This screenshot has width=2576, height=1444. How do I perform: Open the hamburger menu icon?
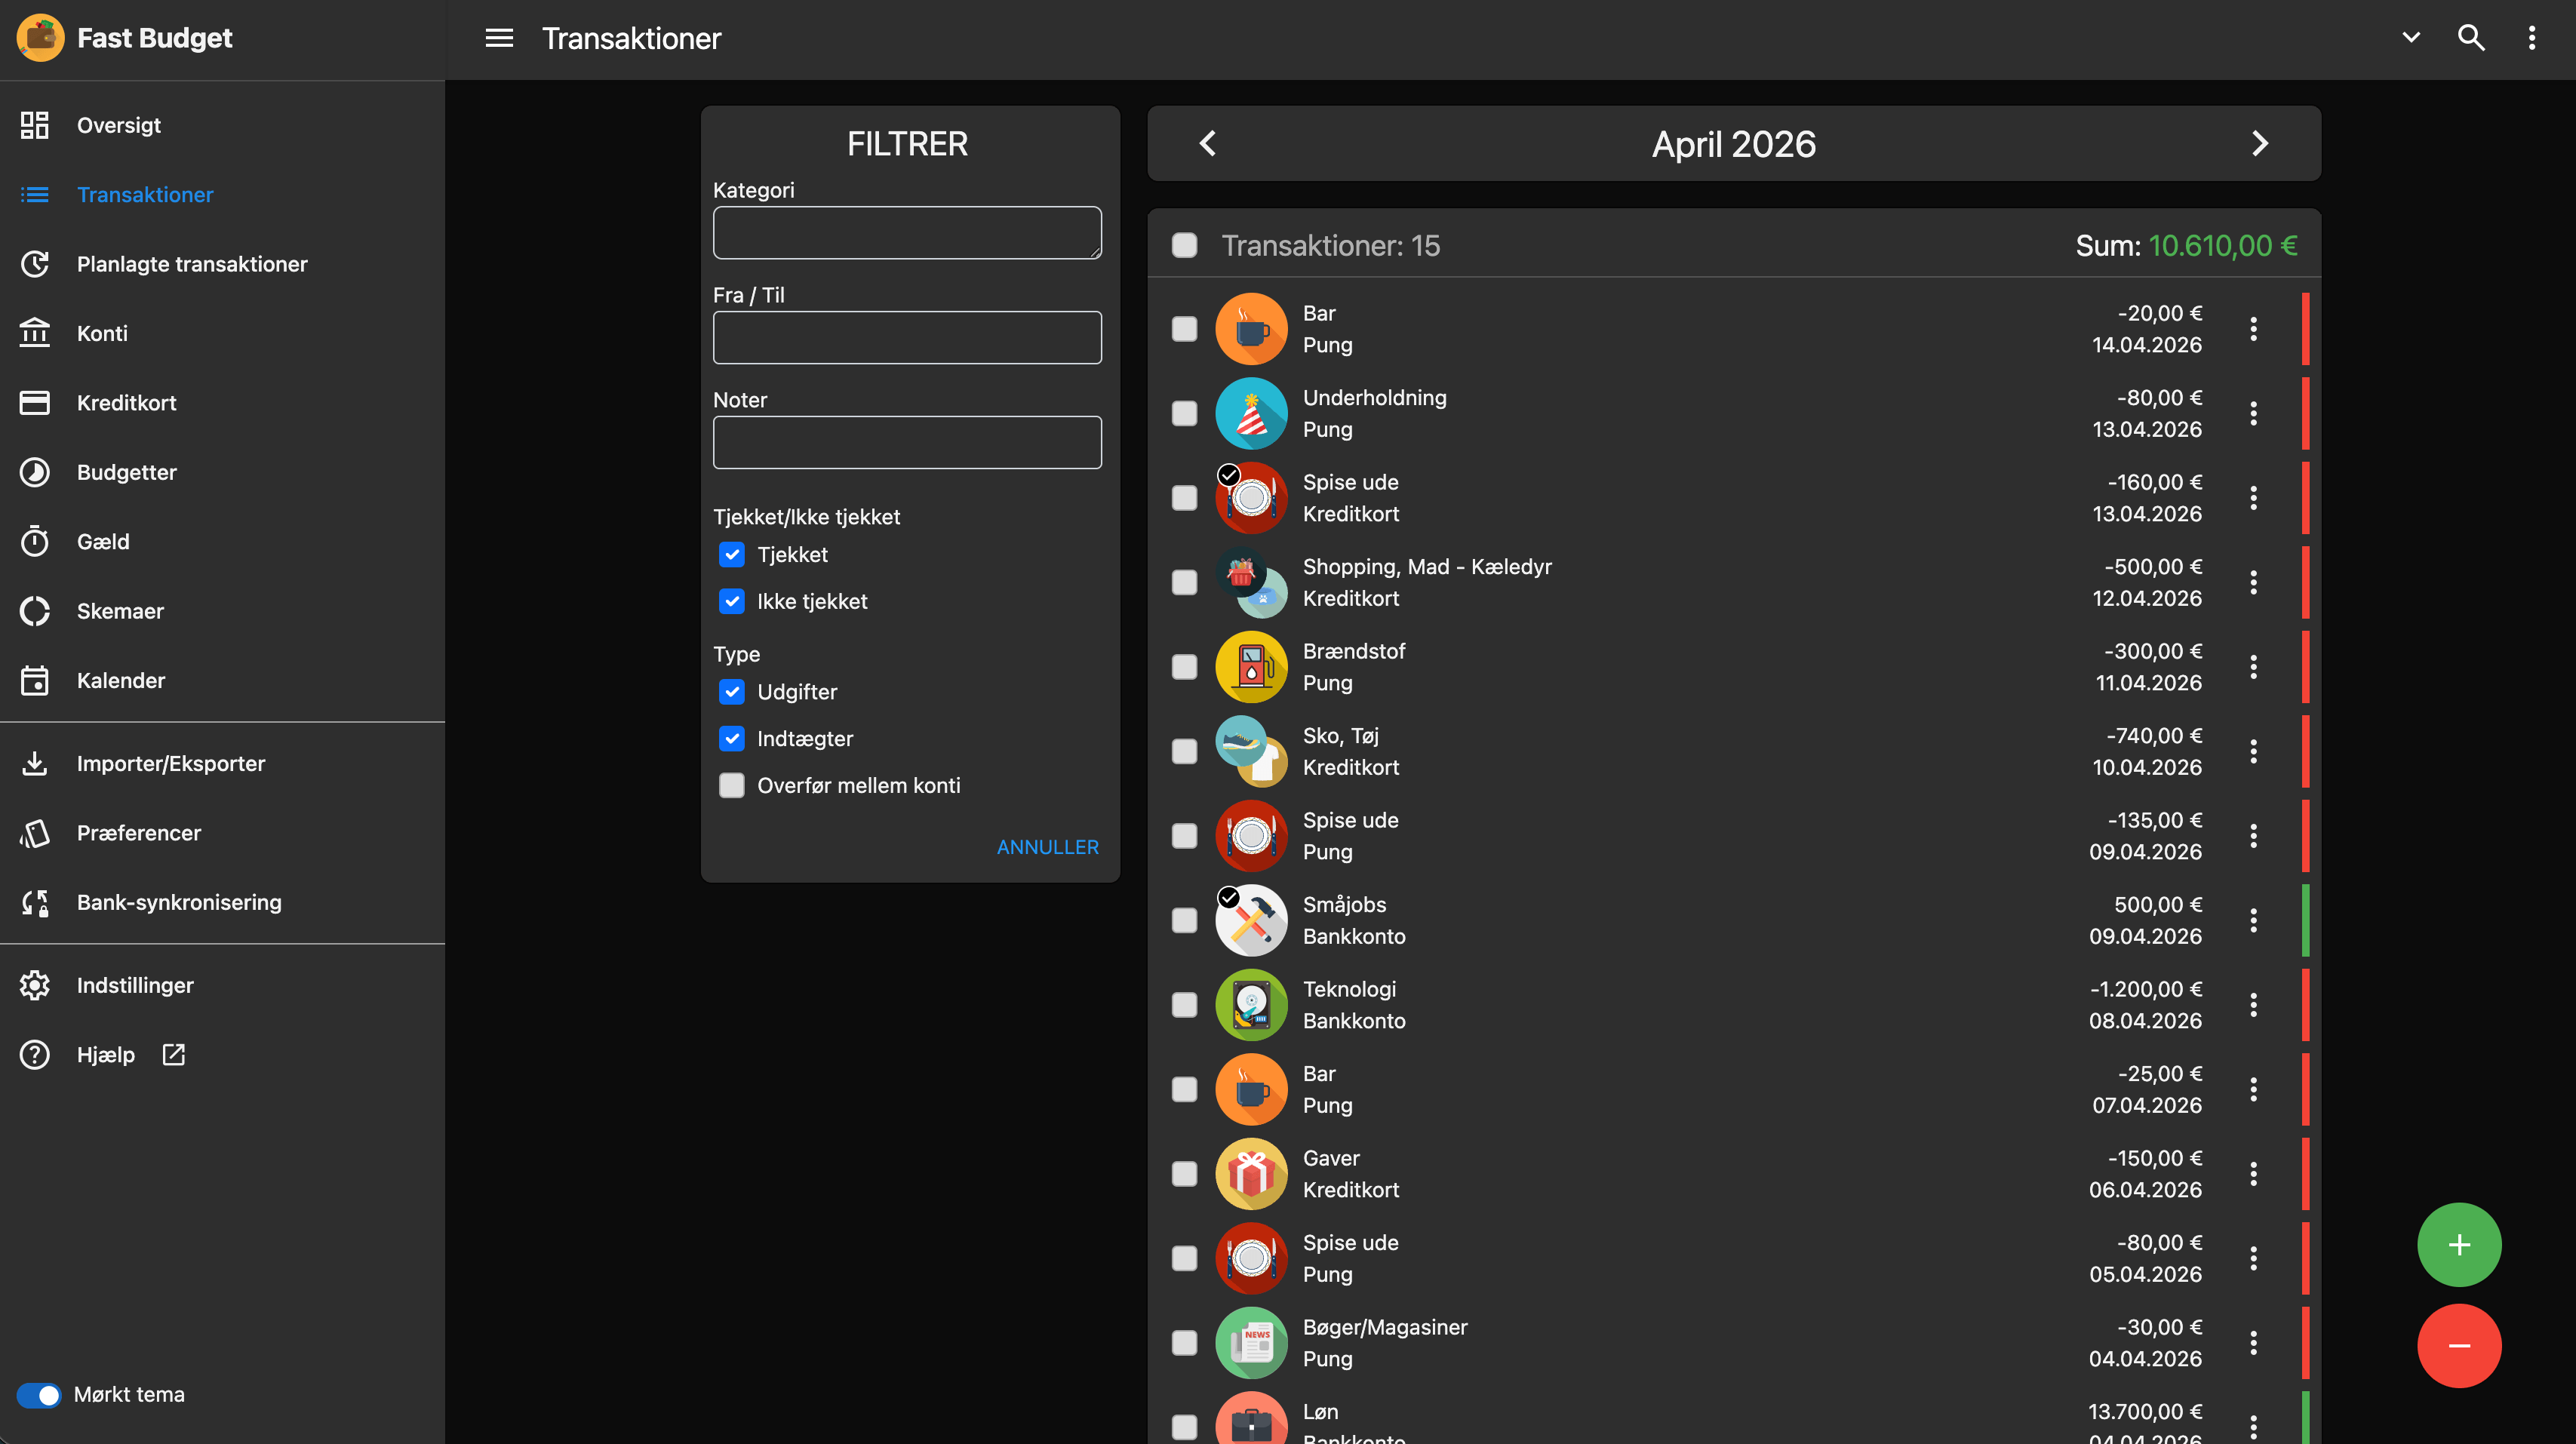(499, 38)
